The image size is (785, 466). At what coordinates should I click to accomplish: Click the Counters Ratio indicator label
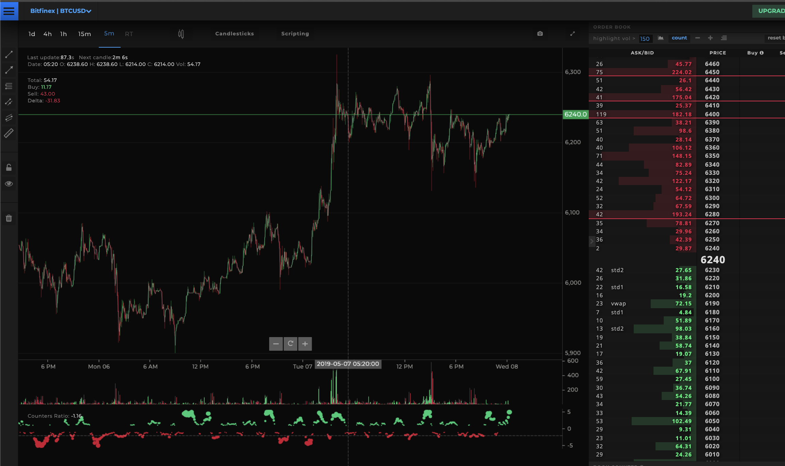coord(55,416)
